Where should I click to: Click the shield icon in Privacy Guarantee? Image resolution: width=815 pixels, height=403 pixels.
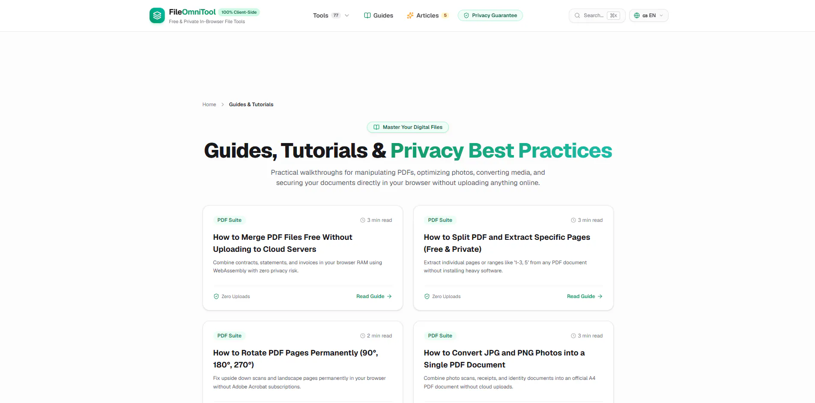point(466,15)
